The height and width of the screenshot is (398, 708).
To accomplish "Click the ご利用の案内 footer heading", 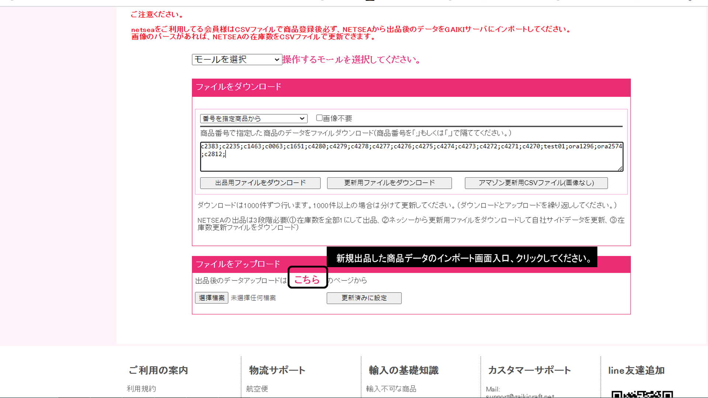I will point(158,370).
